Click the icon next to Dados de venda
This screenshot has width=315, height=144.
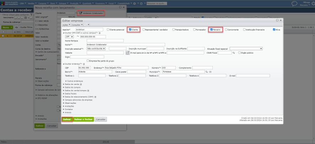point(81,84)
